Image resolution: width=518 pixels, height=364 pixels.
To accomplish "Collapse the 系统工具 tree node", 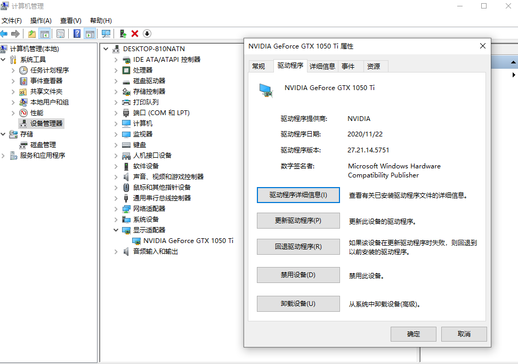I will point(3,60).
